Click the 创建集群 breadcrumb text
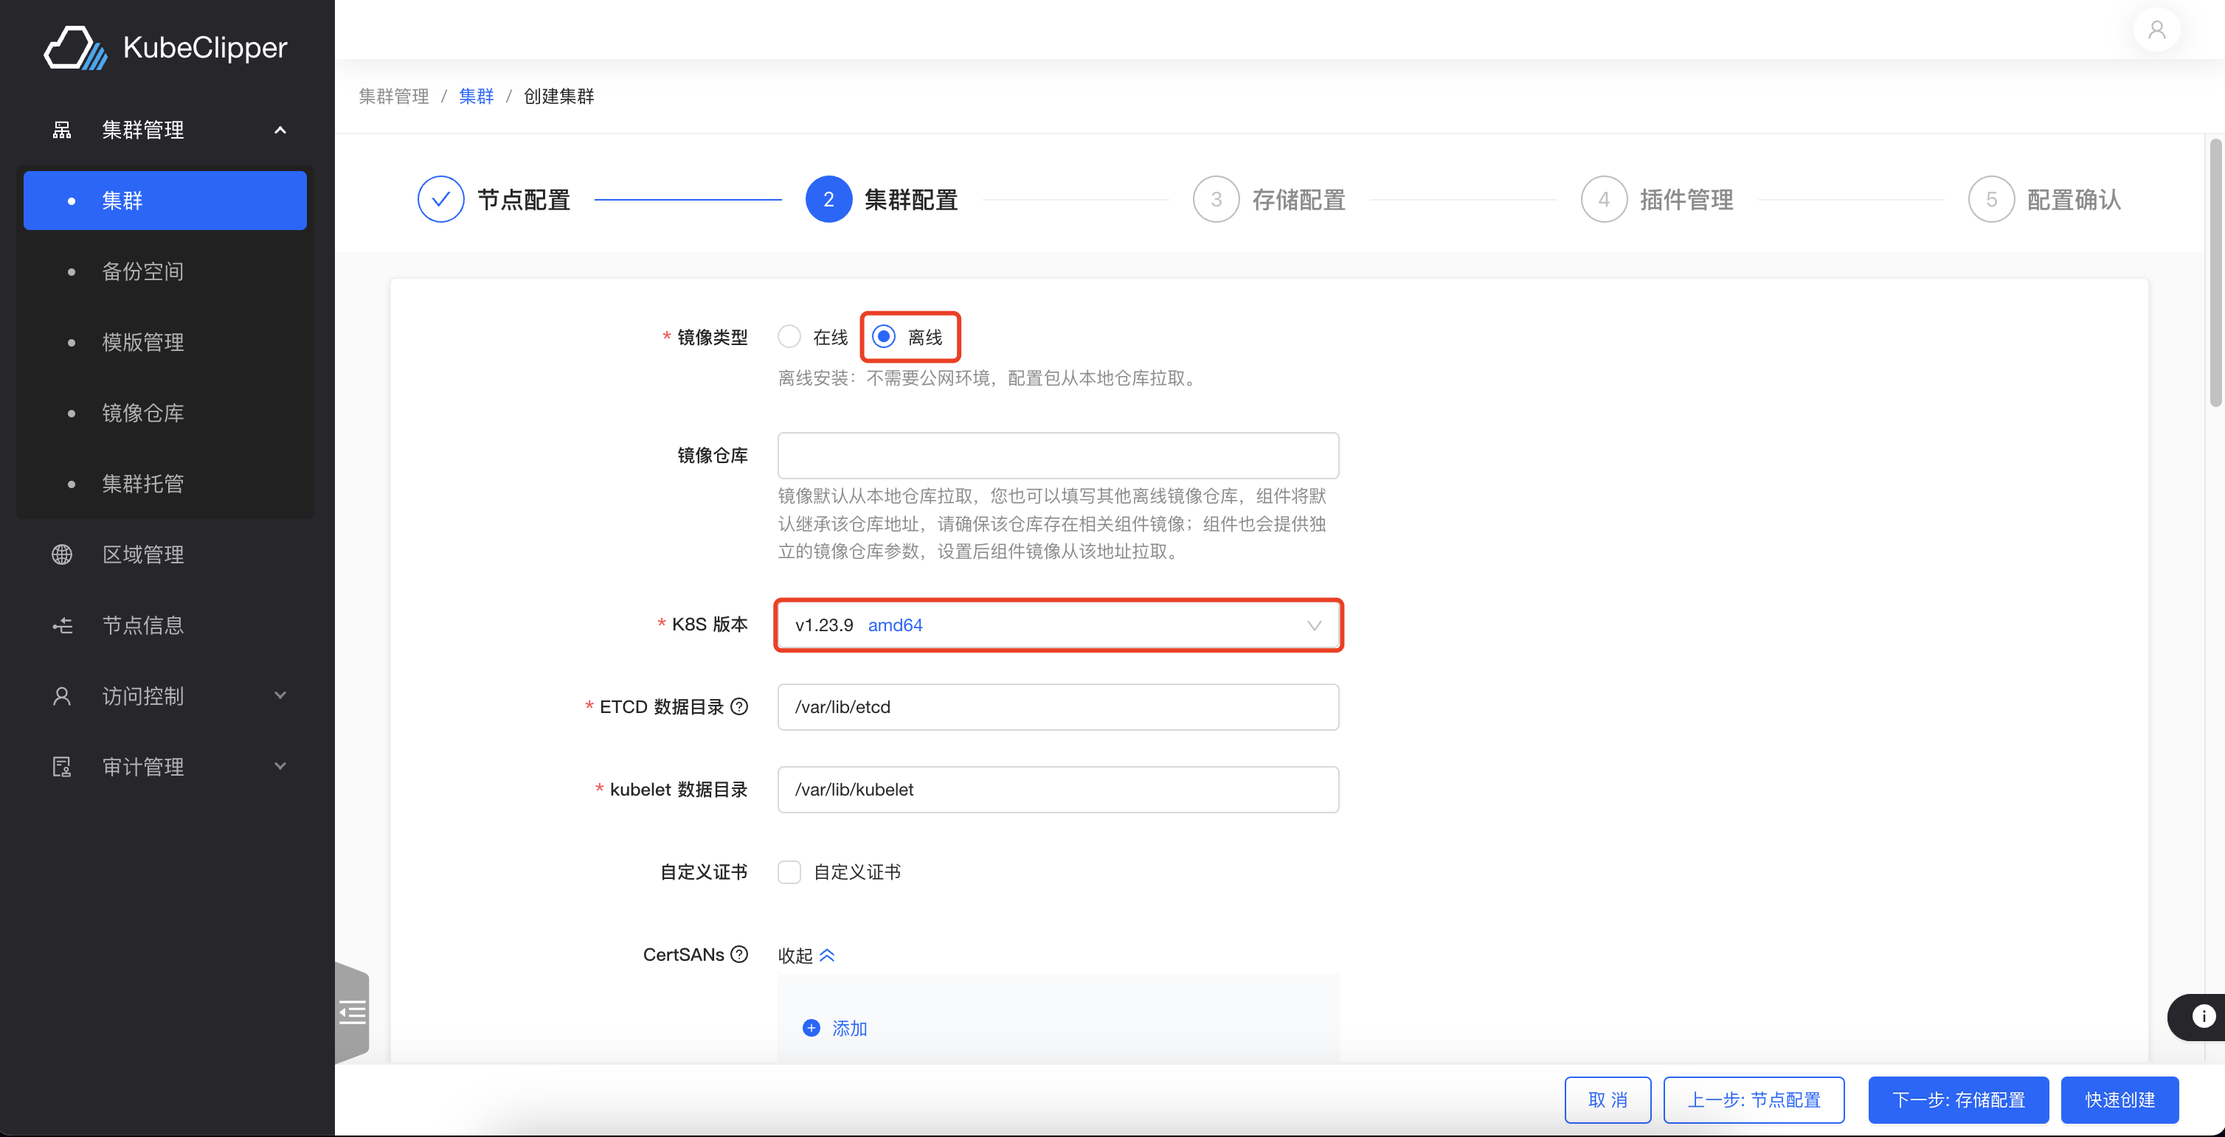The height and width of the screenshot is (1137, 2225). point(559,96)
